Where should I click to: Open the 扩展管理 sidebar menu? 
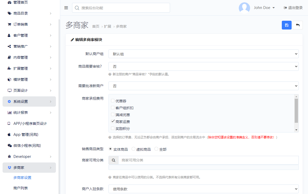(29, 68)
